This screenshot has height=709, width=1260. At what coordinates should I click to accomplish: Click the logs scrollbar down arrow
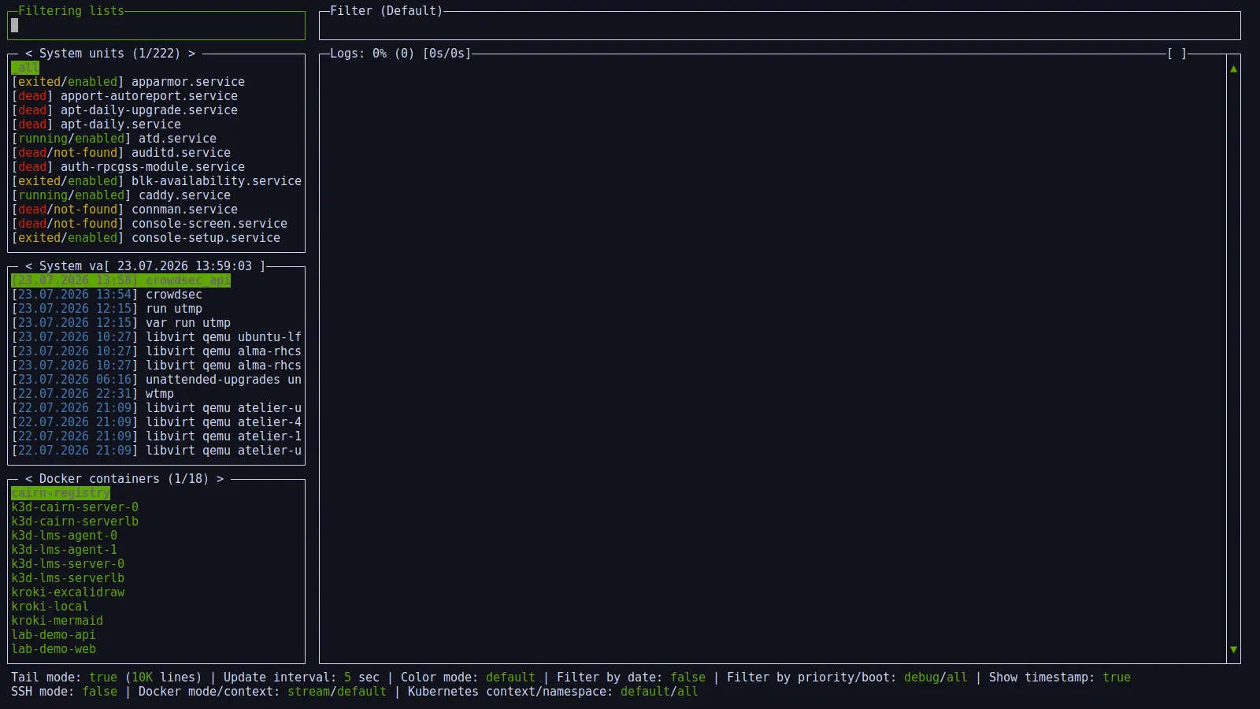click(x=1233, y=650)
